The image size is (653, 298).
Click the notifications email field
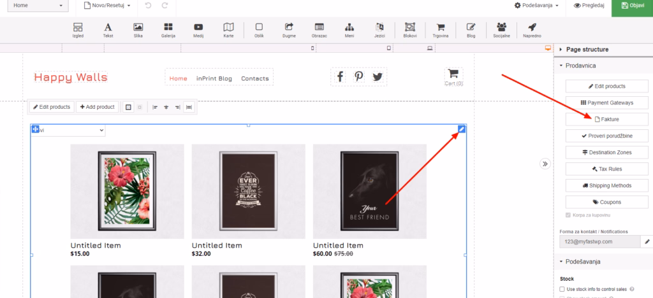599,241
